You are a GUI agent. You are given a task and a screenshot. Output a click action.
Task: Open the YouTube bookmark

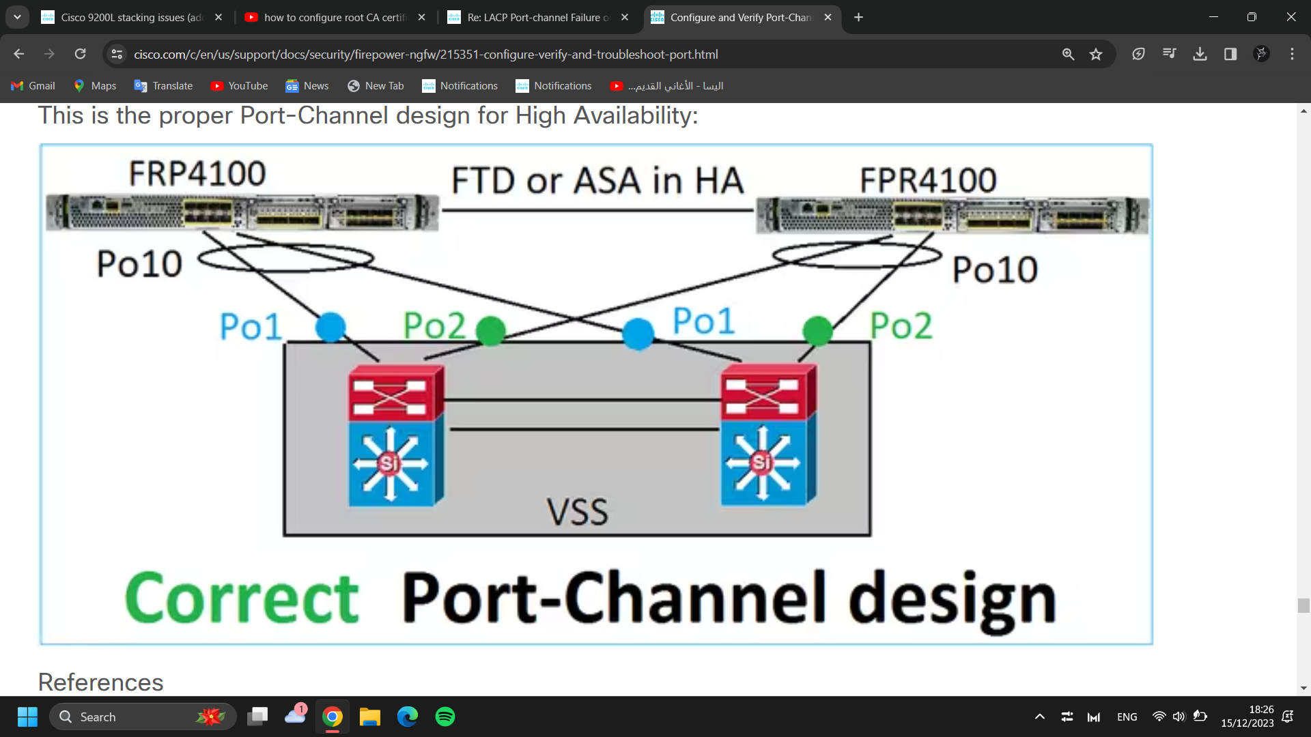tap(239, 85)
